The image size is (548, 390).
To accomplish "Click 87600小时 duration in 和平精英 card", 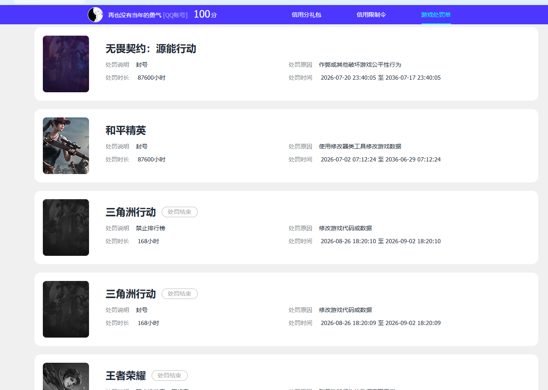I will [152, 159].
